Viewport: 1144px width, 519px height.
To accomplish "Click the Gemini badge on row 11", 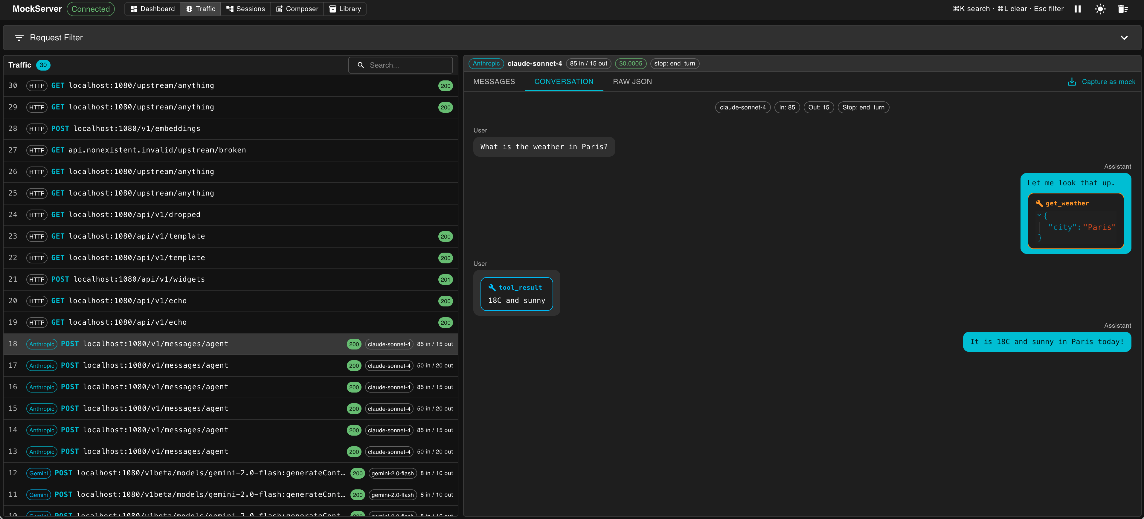I will pyautogui.click(x=39, y=495).
